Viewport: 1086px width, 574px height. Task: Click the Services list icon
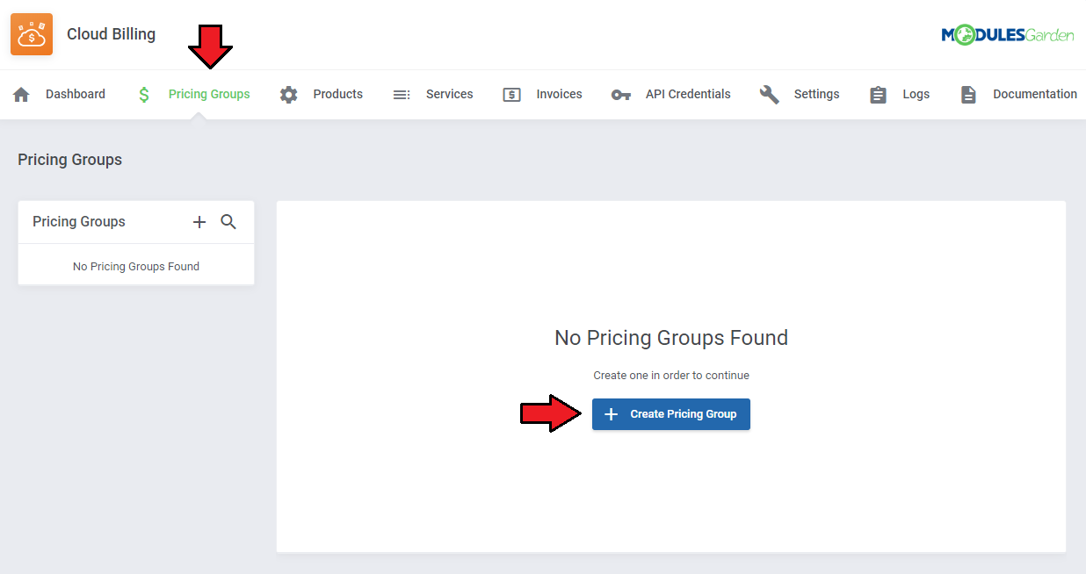[402, 95]
